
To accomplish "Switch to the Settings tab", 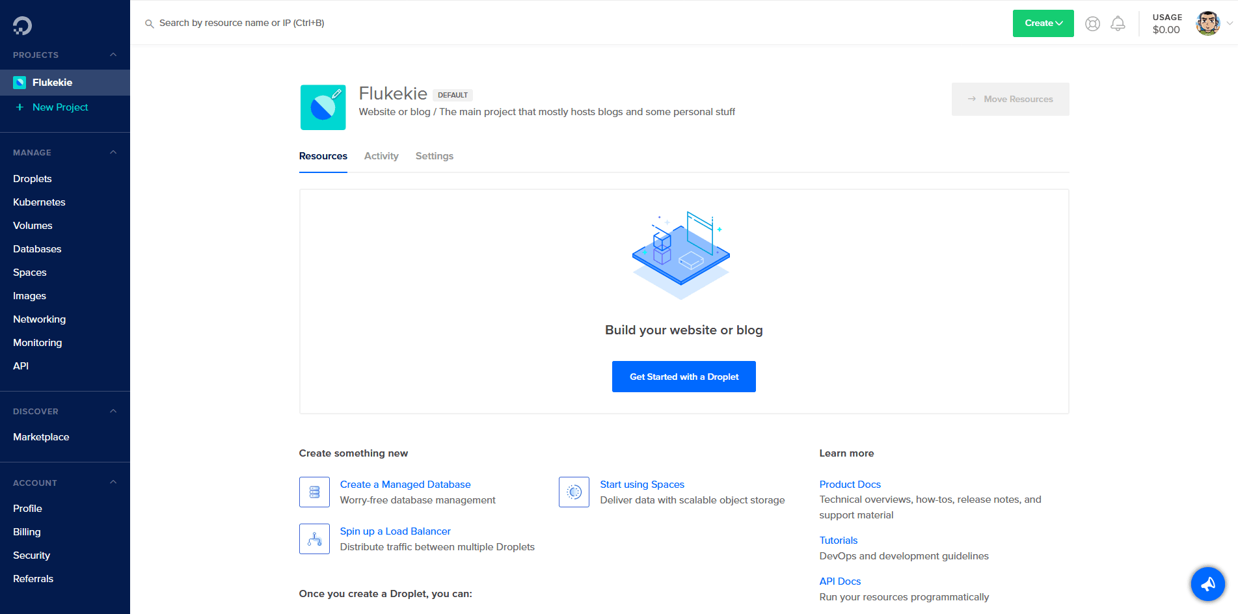I will [434, 156].
